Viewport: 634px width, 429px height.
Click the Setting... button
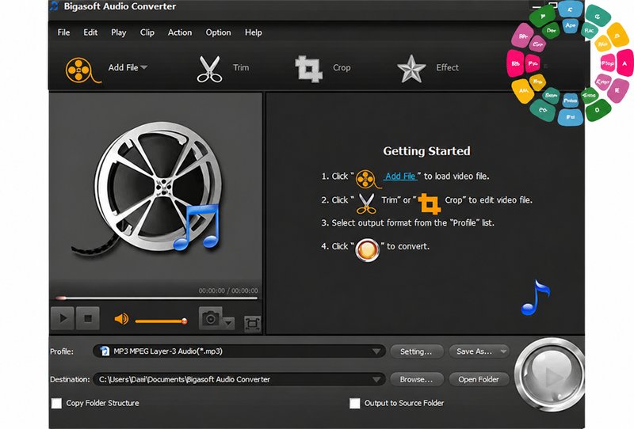tap(417, 351)
